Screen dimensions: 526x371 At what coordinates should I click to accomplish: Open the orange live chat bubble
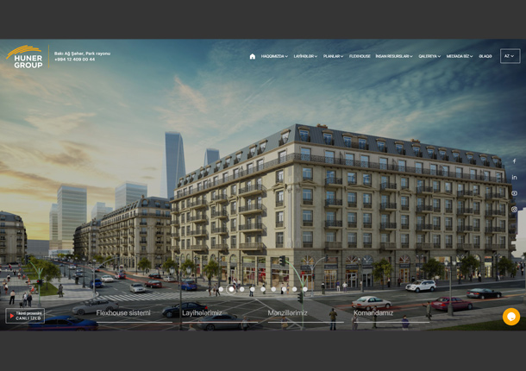[x=511, y=317]
